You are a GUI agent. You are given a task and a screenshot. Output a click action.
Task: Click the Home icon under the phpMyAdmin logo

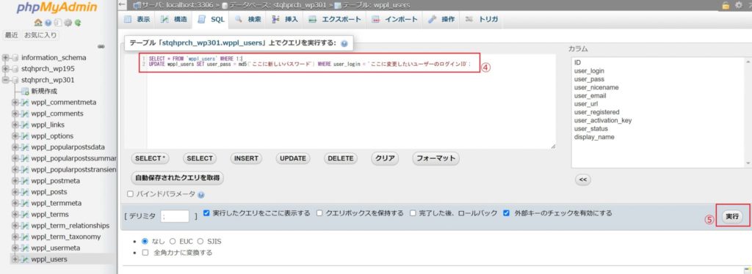37,23
